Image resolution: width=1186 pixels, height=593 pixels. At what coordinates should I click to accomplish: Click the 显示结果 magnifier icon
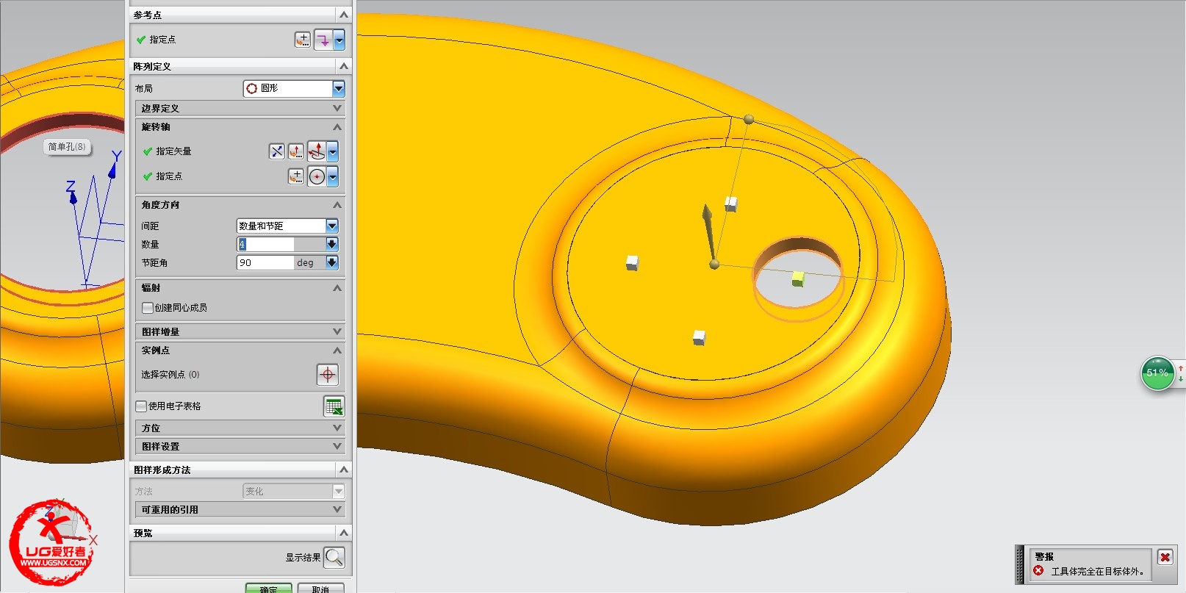pyautogui.click(x=334, y=558)
